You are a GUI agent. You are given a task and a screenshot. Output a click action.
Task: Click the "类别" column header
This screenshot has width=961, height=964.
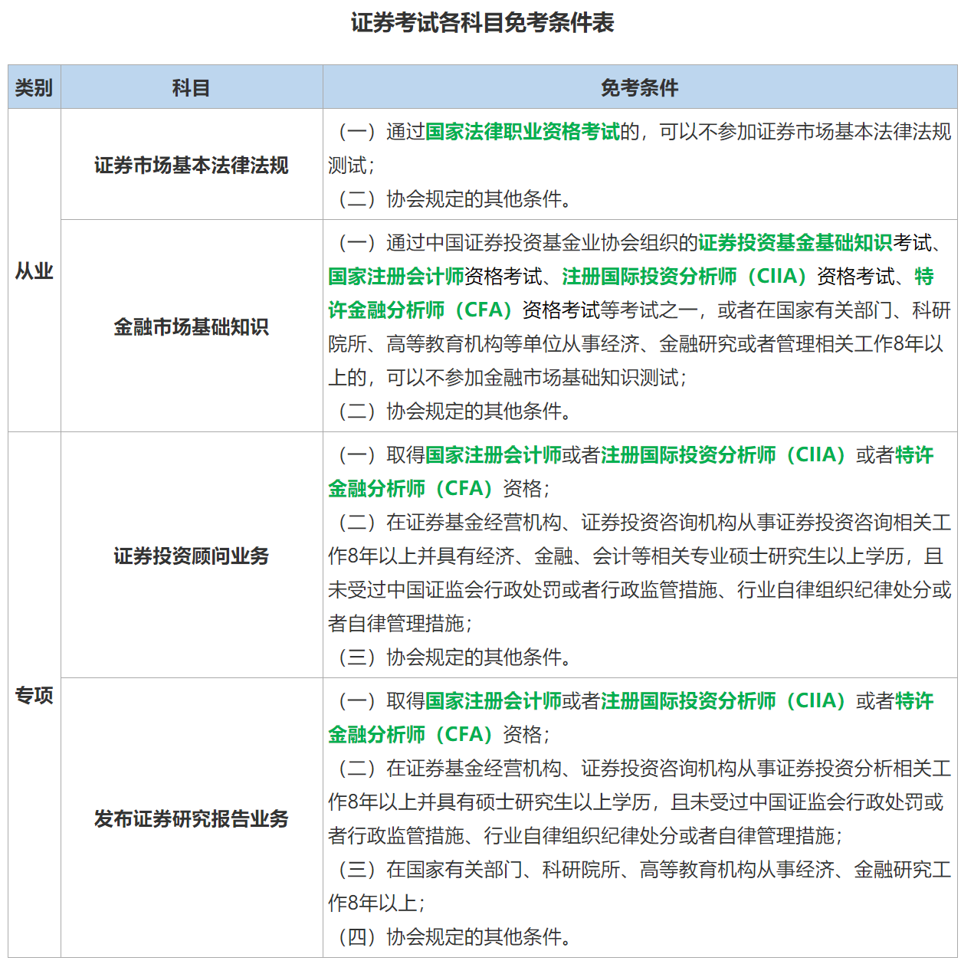[x=34, y=87]
